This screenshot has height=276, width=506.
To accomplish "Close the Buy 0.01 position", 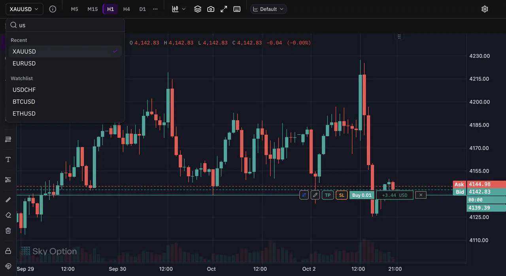I will pos(421,195).
